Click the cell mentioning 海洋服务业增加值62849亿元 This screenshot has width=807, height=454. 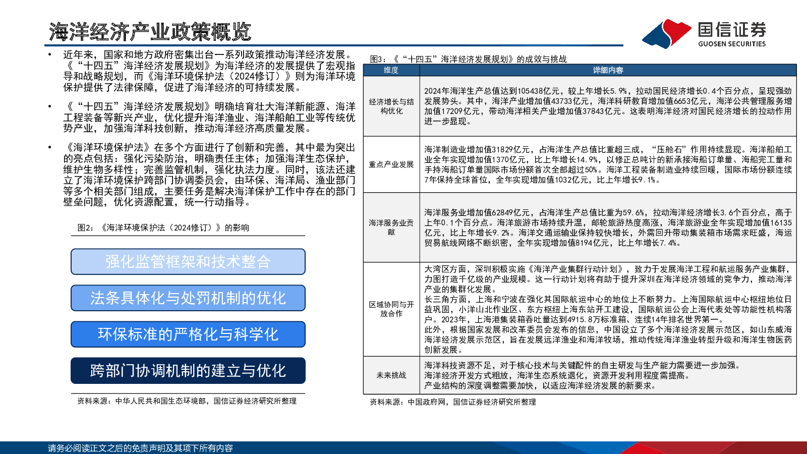click(608, 228)
